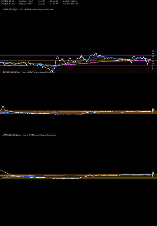157x226 pixels.
Task: Click price axis label 14 on daily chart
Action: [153, 53]
